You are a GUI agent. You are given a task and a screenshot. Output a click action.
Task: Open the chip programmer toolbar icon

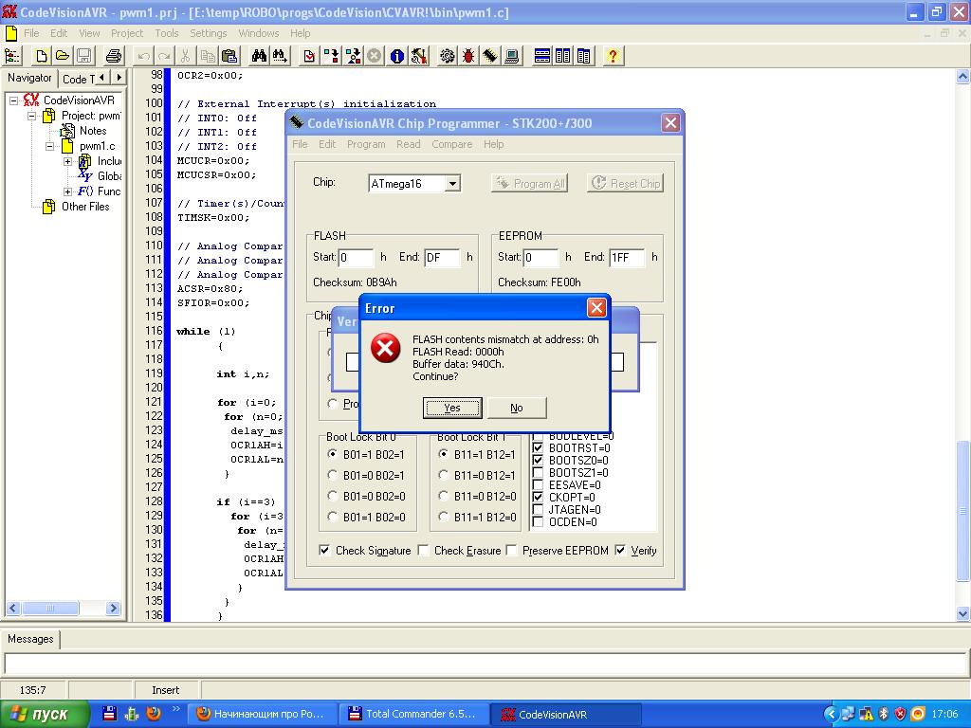pos(489,56)
